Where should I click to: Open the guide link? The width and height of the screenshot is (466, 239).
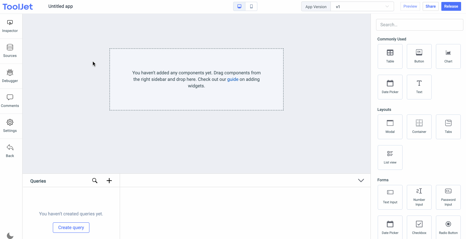pyautogui.click(x=233, y=79)
